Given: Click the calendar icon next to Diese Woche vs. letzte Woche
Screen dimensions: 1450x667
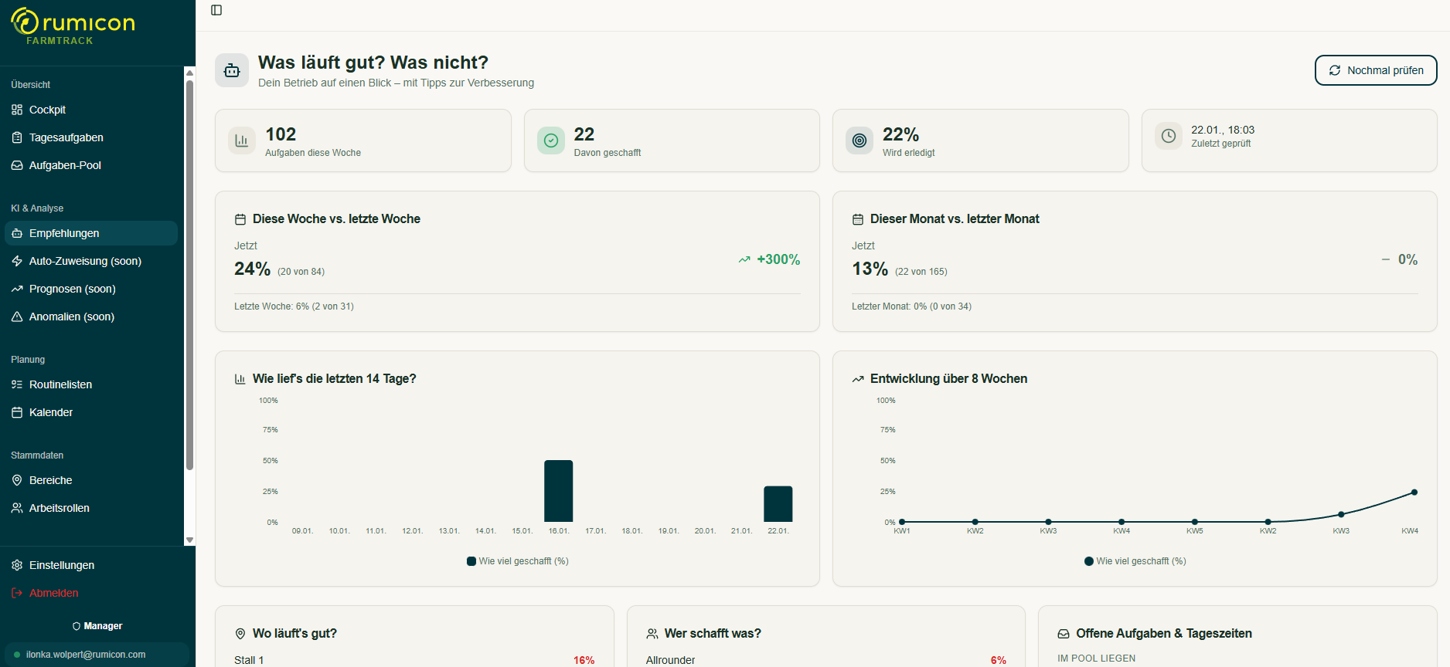Looking at the screenshot, I should 240,219.
